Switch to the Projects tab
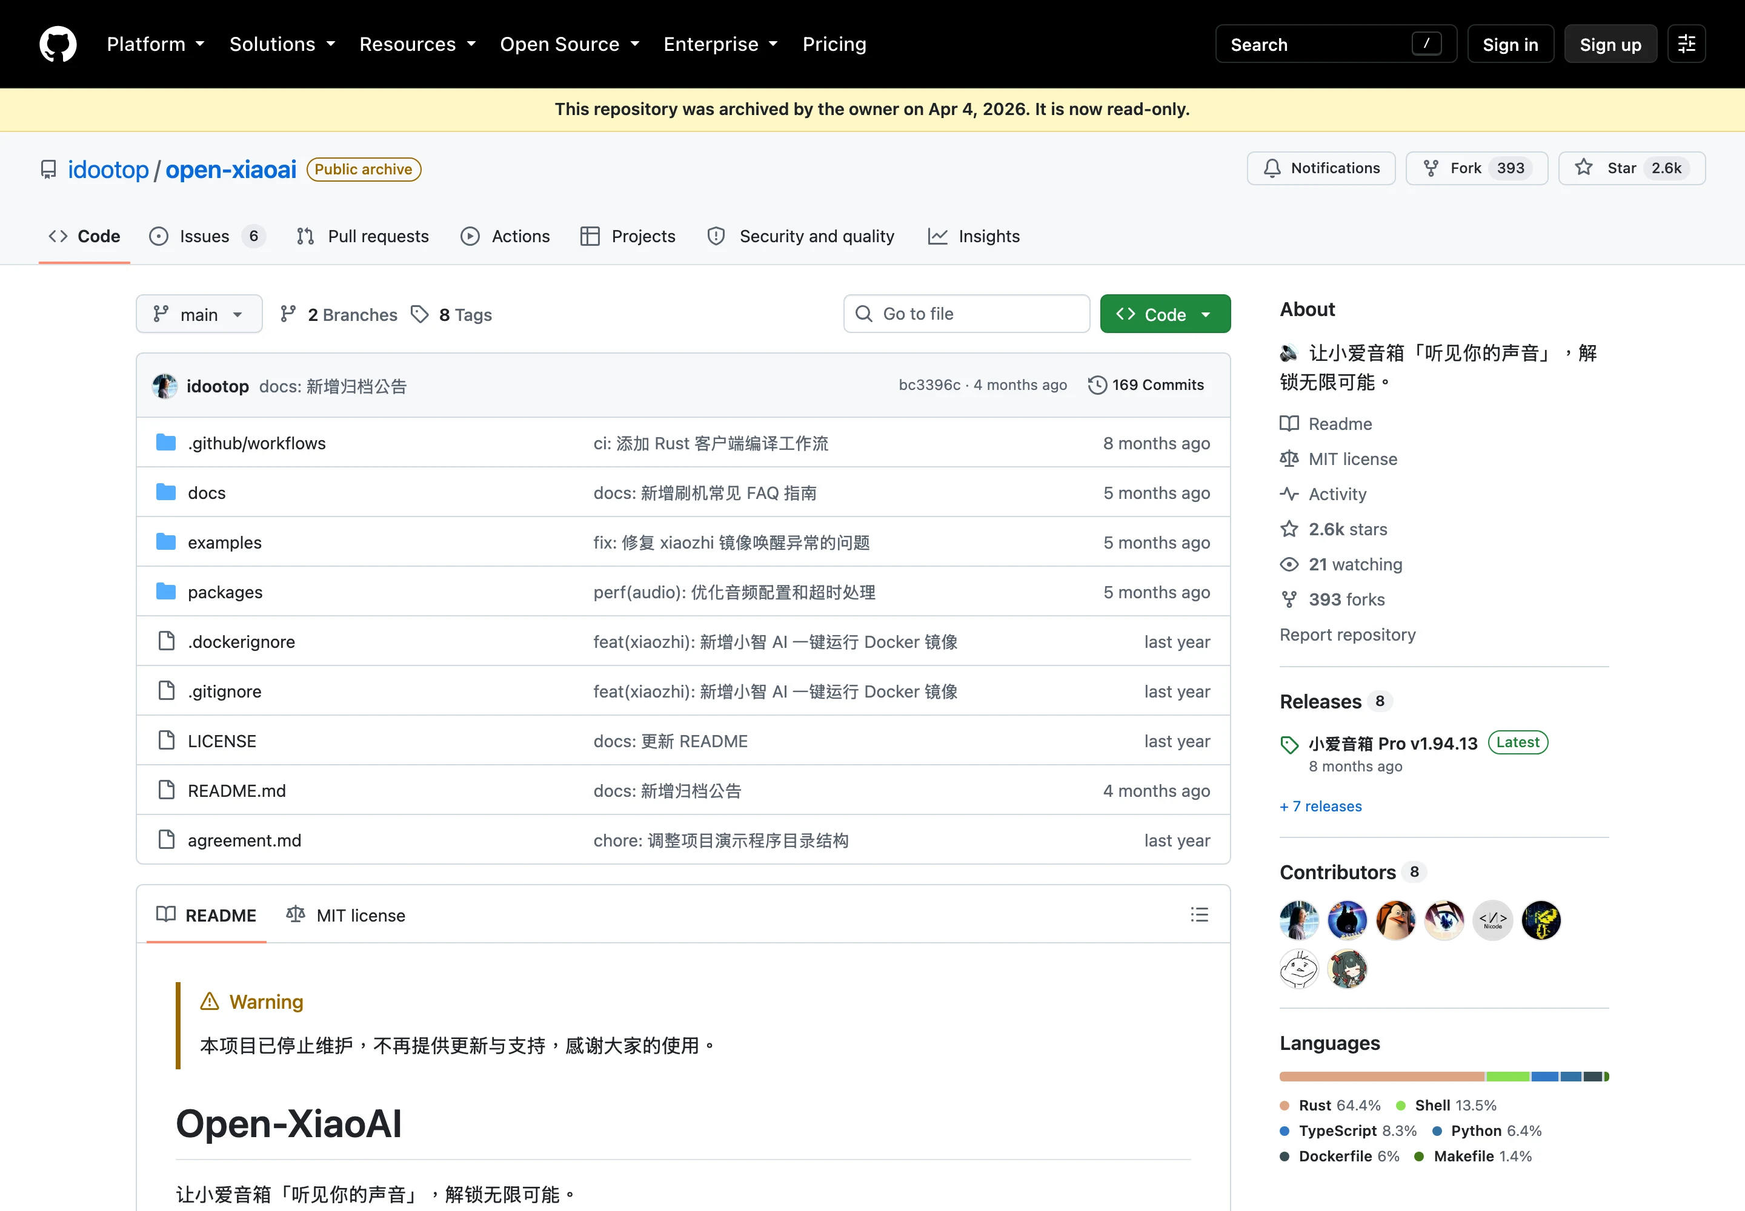The height and width of the screenshot is (1211, 1745). 627,237
